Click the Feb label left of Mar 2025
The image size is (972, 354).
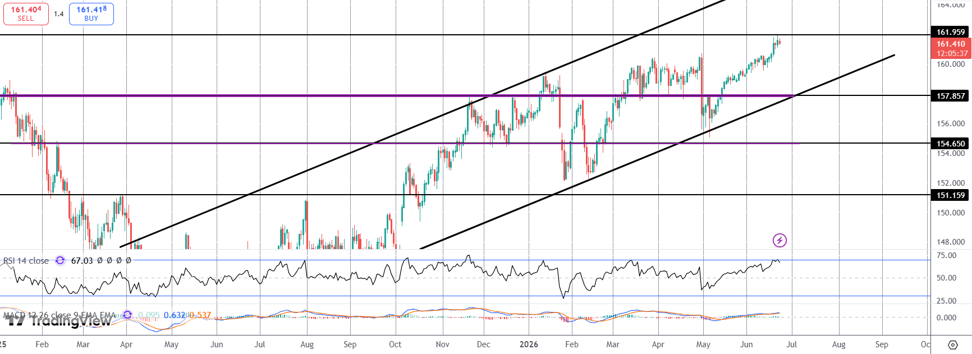[x=42, y=344]
